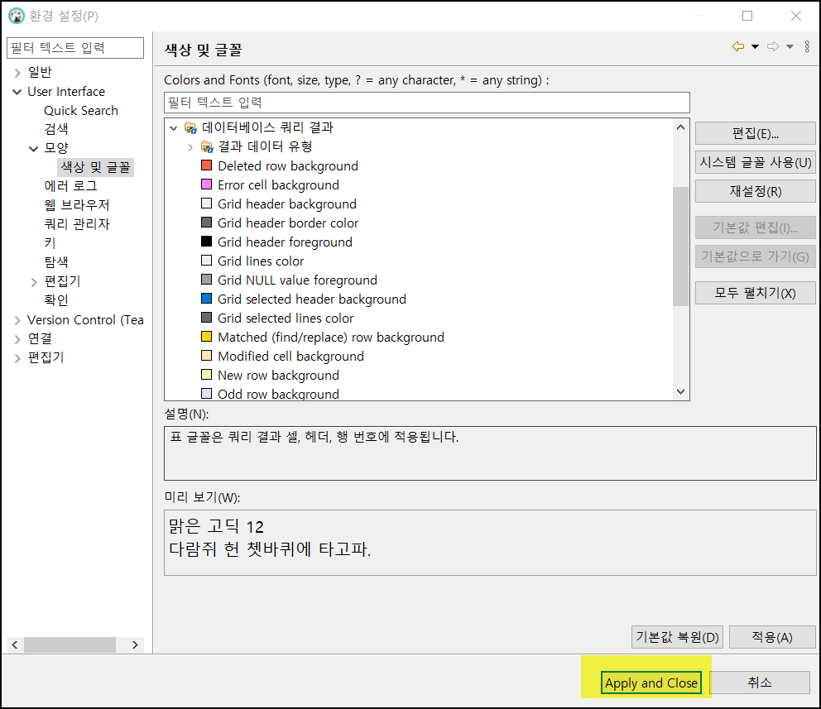The height and width of the screenshot is (709, 821).
Task: Click the 적용(A) button
Action: coord(772,637)
